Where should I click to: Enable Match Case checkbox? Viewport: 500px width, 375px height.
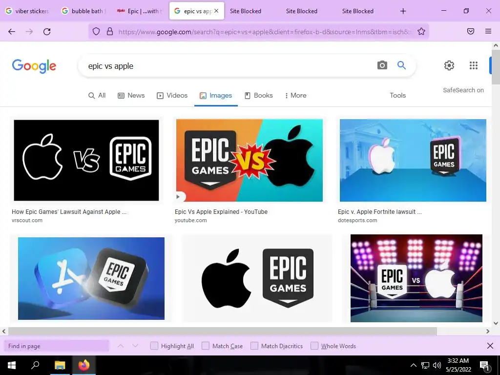[x=206, y=346]
